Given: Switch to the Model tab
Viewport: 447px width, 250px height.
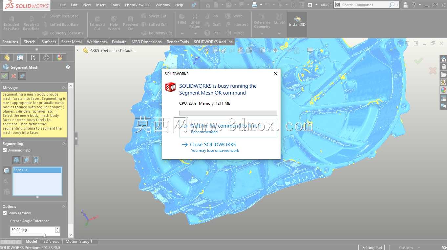Looking at the screenshot, I should point(32,241).
